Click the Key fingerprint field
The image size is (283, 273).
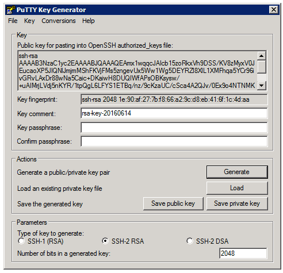click(x=174, y=99)
